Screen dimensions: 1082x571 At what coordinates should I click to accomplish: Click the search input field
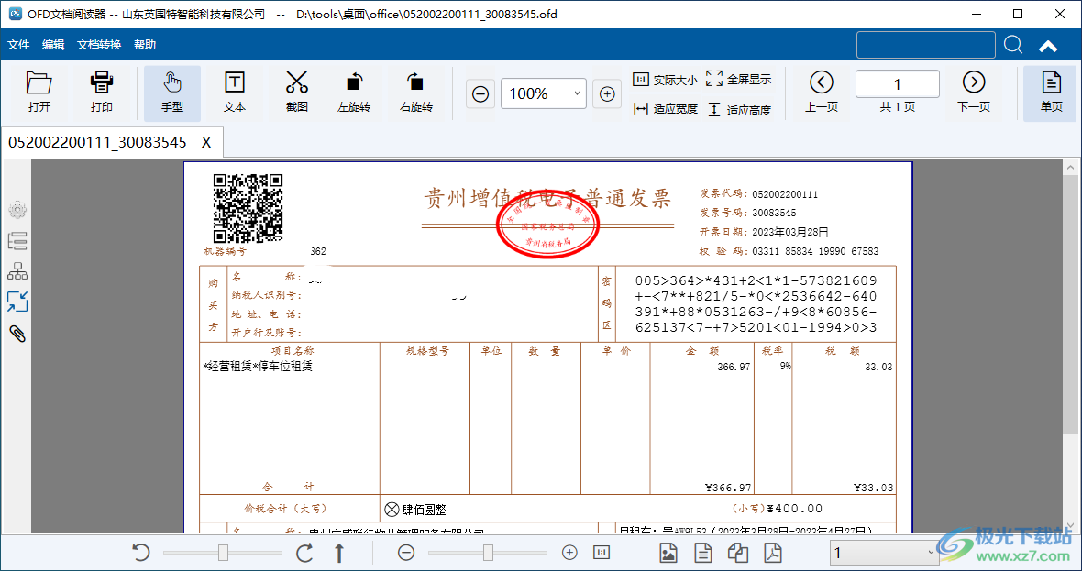tap(926, 46)
